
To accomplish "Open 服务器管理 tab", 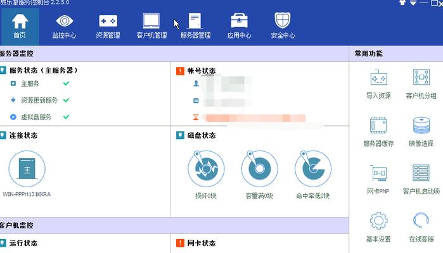I will pyautogui.click(x=195, y=26).
